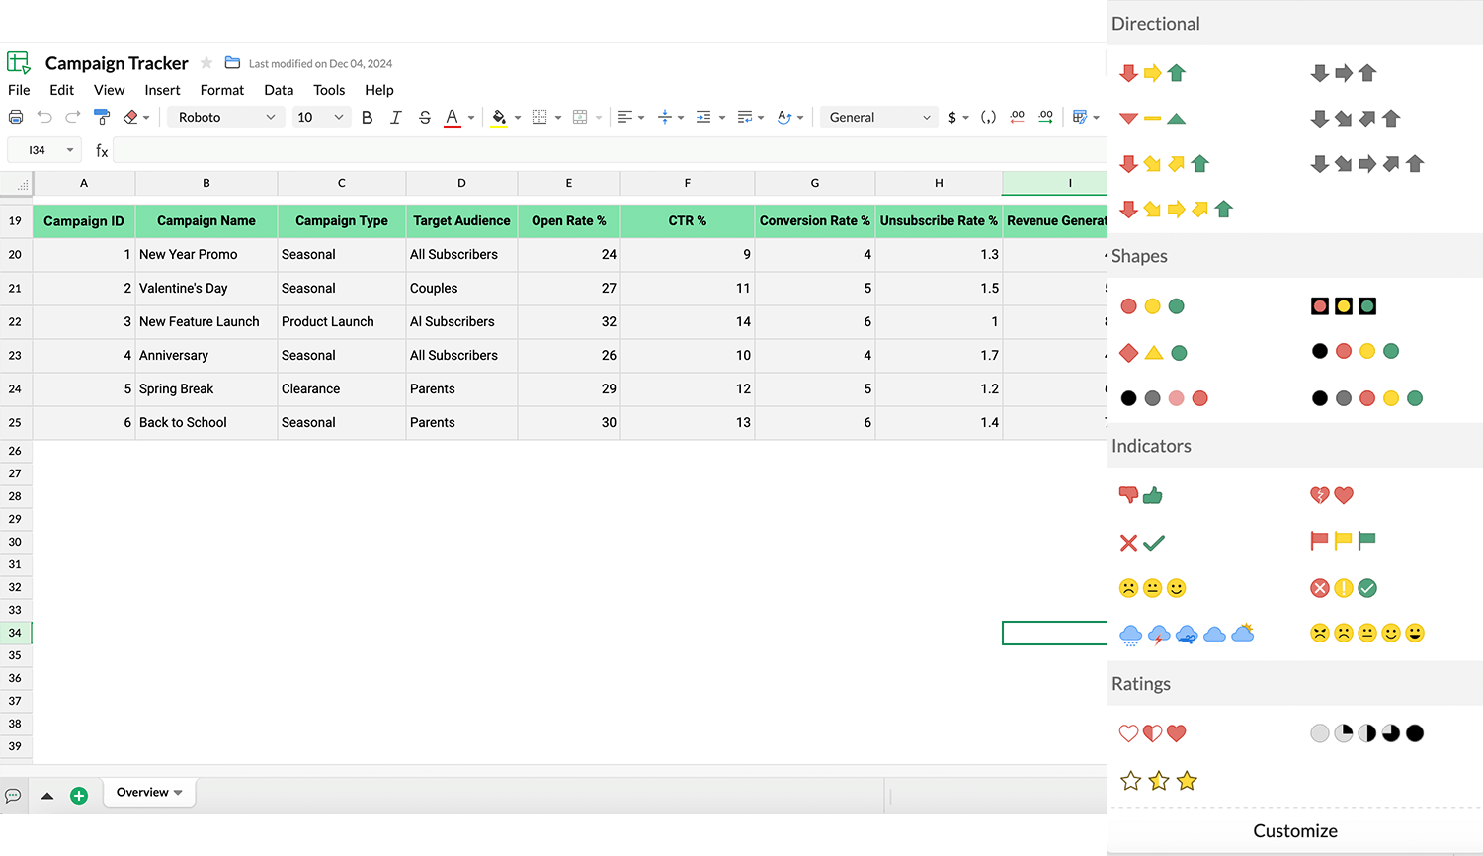Apply currency format with dollar sign
Viewport: 1483px width, 856px height.
[x=951, y=117]
